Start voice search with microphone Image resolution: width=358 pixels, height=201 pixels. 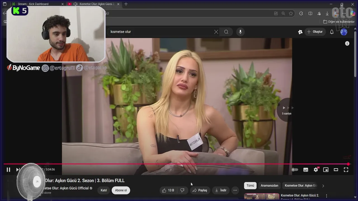click(x=240, y=32)
